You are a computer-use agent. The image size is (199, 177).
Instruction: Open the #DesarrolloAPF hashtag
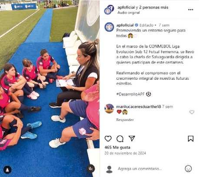click(130, 94)
